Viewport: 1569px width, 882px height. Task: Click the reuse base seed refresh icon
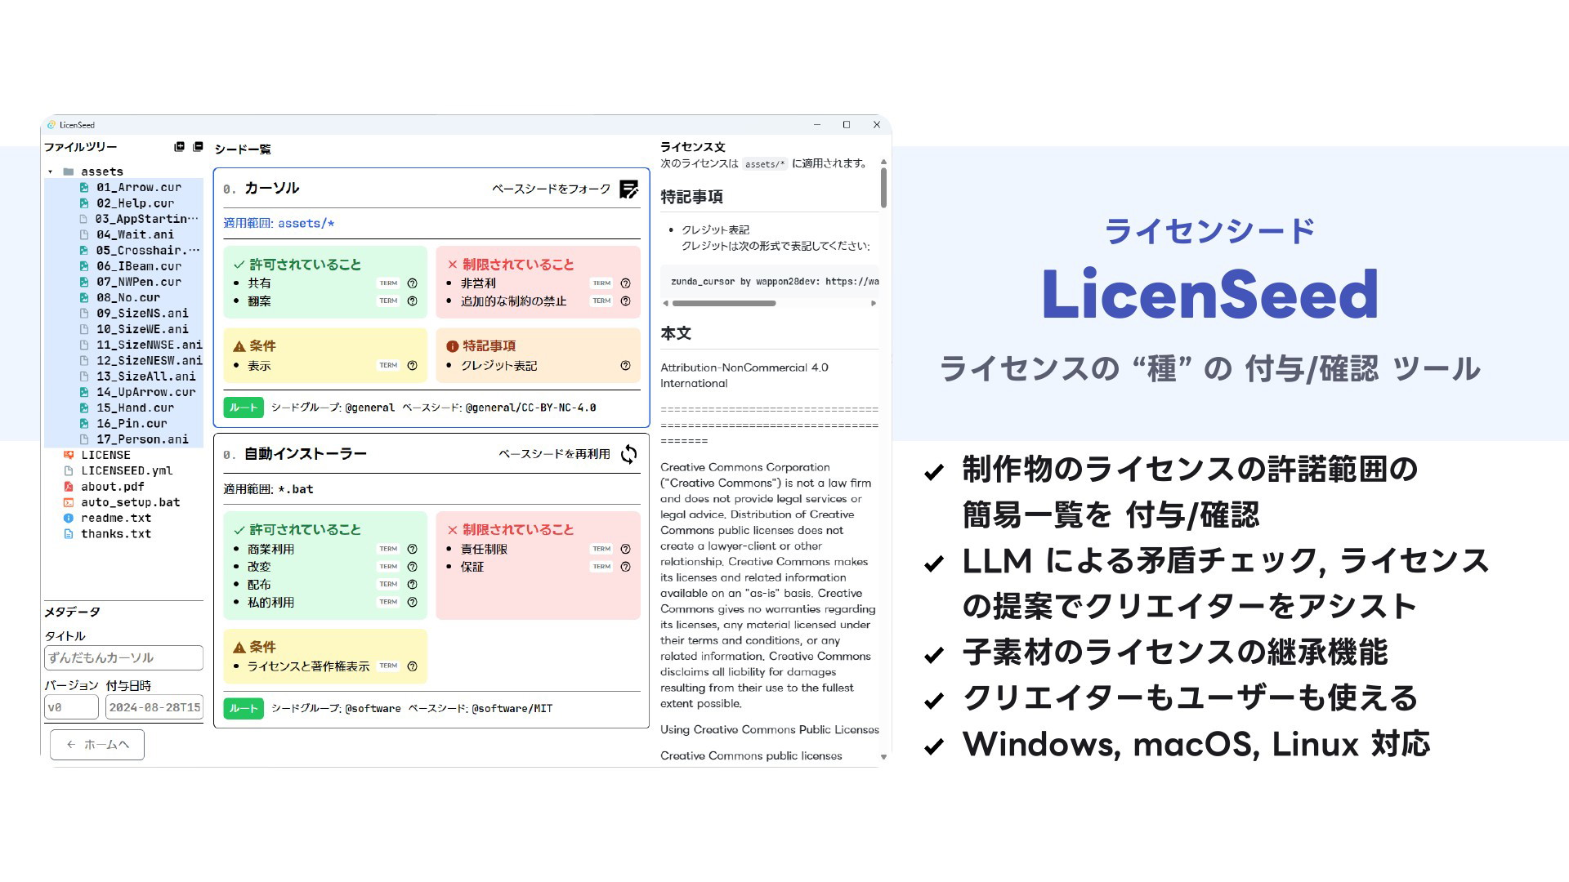pos(628,454)
